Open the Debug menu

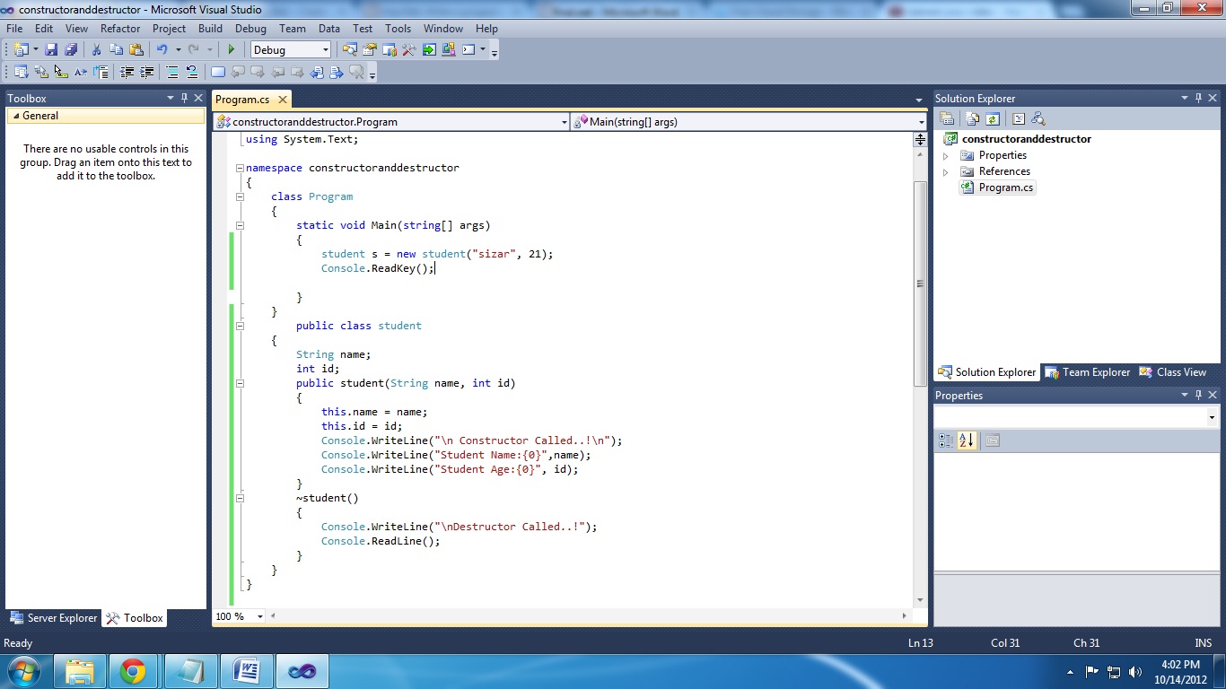tap(250, 29)
